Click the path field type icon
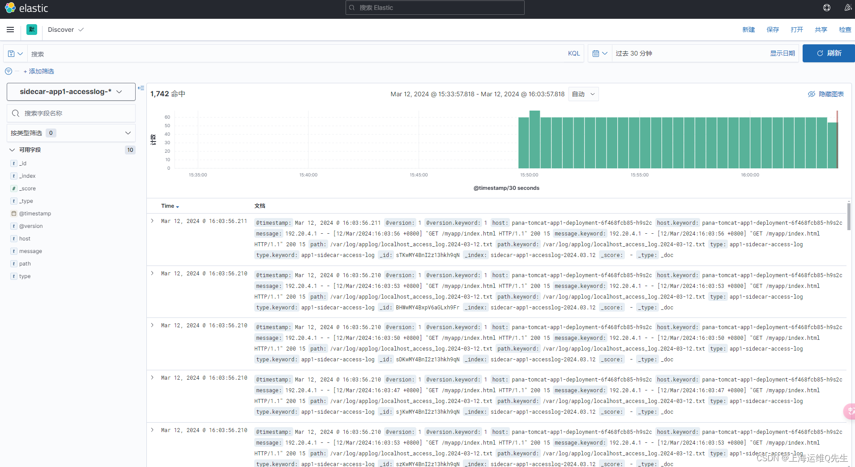Screen dimensions: 855x467 click(x=14, y=264)
